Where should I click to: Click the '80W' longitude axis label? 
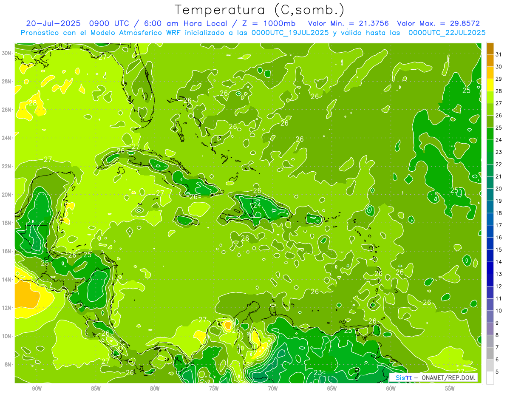coord(155,388)
